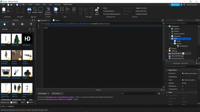Toggle the CastShadow checkbox

tap(183, 77)
